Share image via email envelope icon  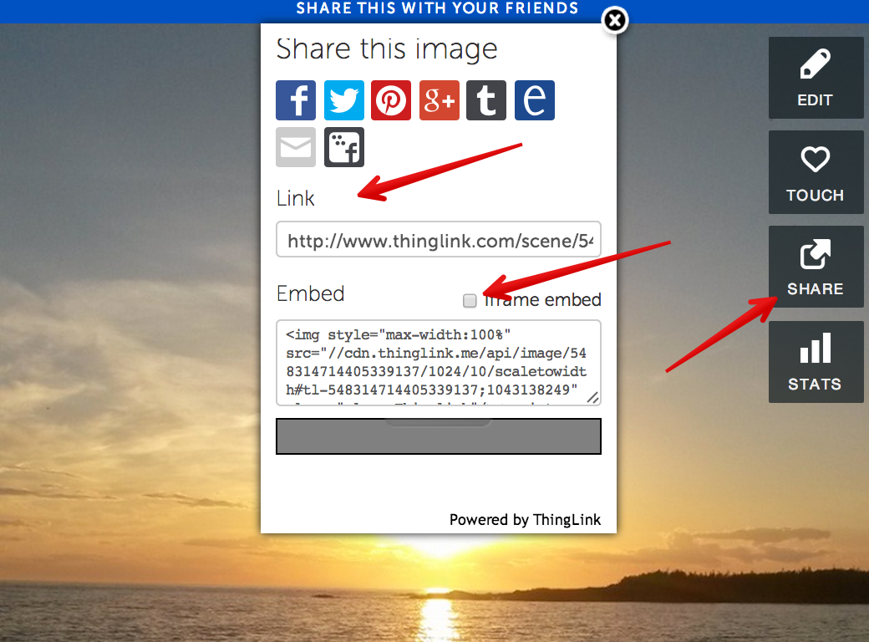click(x=296, y=147)
